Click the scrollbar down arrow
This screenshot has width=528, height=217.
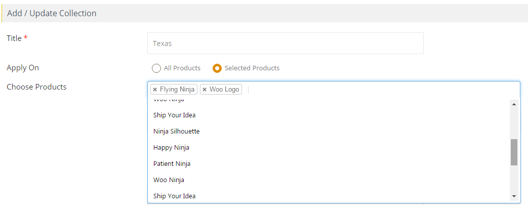pyautogui.click(x=514, y=196)
